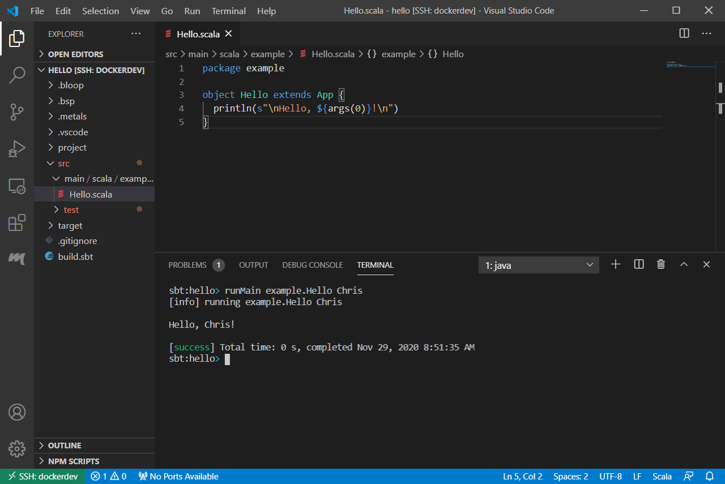Expand the target folder
The width and height of the screenshot is (725, 484).
tap(94, 226)
